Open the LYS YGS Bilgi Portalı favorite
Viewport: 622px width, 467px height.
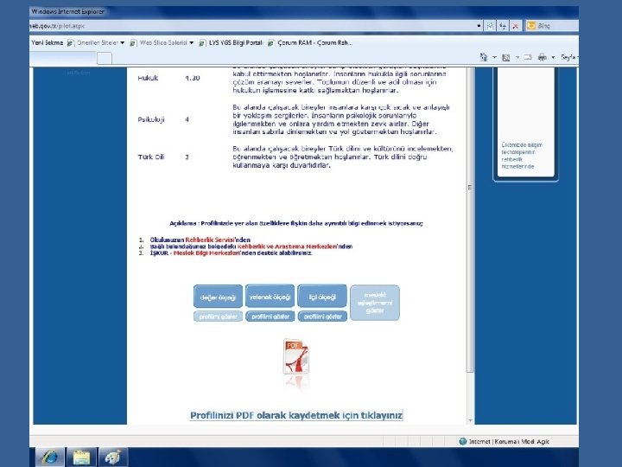tap(236, 42)
